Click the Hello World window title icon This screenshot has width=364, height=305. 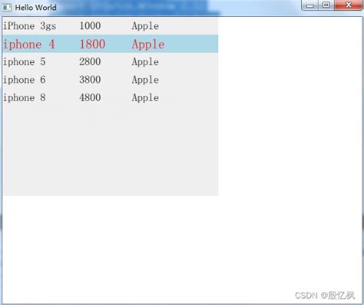7,8
